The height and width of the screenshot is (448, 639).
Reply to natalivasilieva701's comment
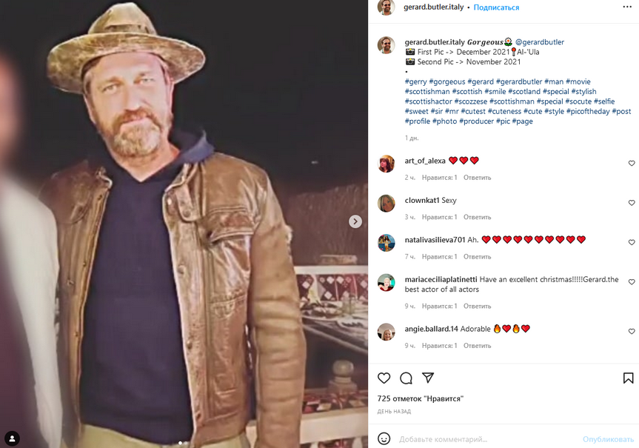pos(477,257)
